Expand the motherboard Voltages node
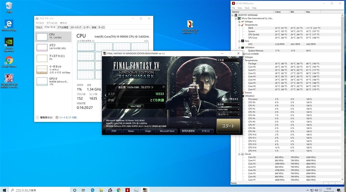Image resolution: width=346 pixels, height=192 pixels. click(x=239, y=22)
